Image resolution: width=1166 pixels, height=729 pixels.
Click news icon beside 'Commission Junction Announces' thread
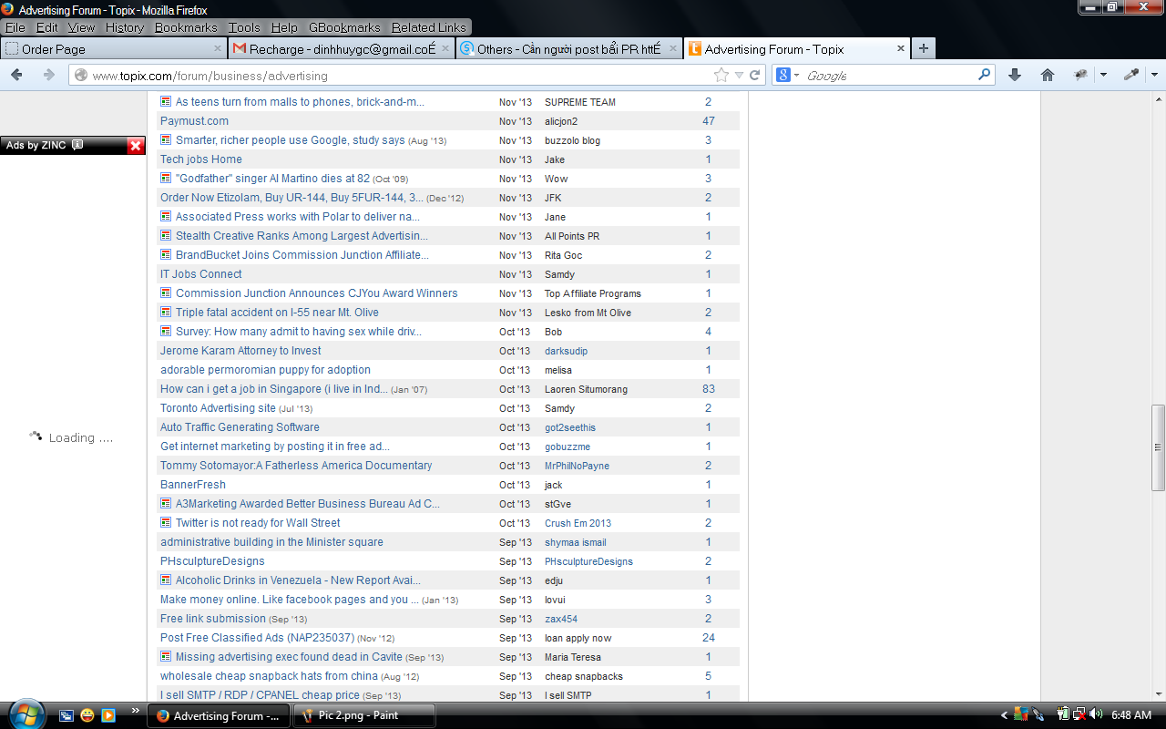coord(166,293)
